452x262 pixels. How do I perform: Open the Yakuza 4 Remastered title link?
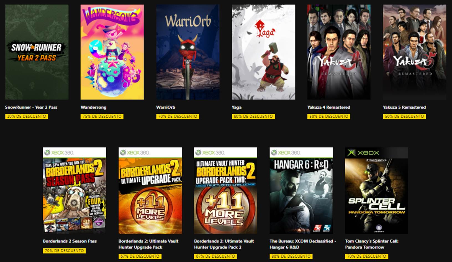329,107
